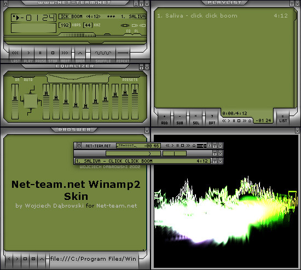301x270 pixels.
Task: Click the Browser address field showing file:///C:/
Action: coord(94,258)
